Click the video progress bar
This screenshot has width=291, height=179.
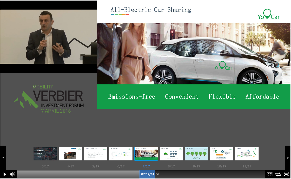(141, 174)
